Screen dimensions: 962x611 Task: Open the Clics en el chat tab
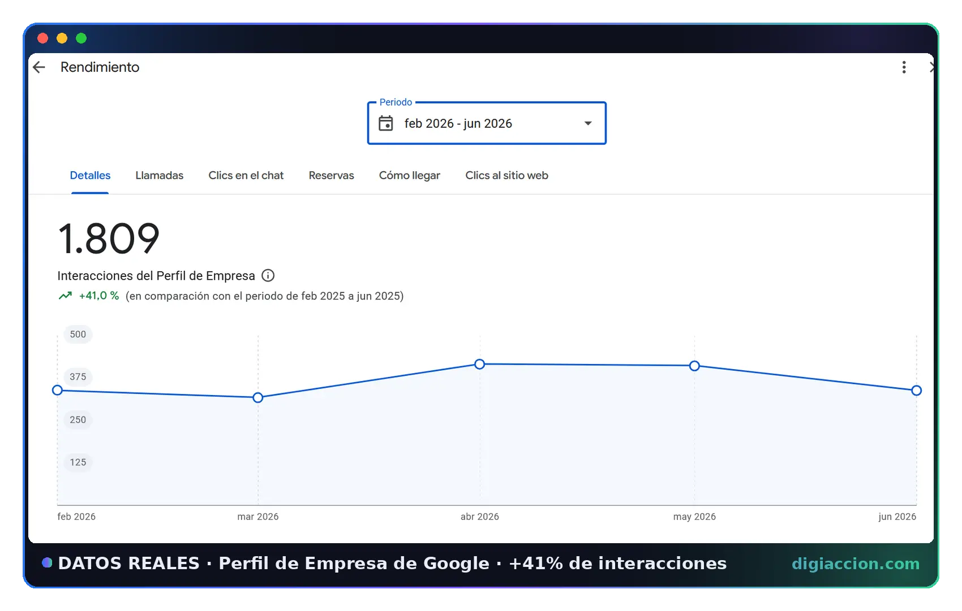[x=246, y=175]
